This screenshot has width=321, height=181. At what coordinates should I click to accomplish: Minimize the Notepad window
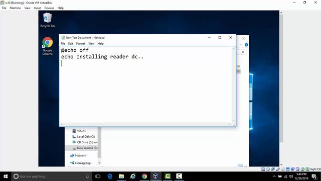[x=209, y=38]
